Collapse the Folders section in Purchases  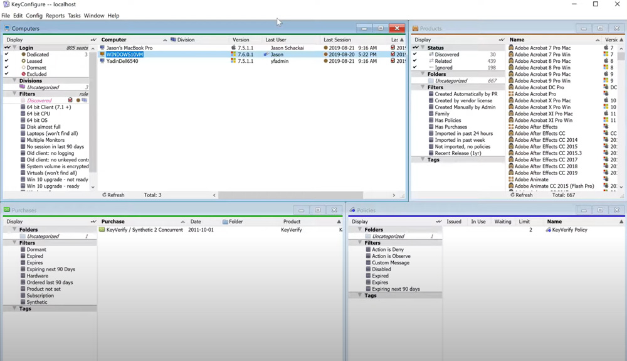pos(15,229)
